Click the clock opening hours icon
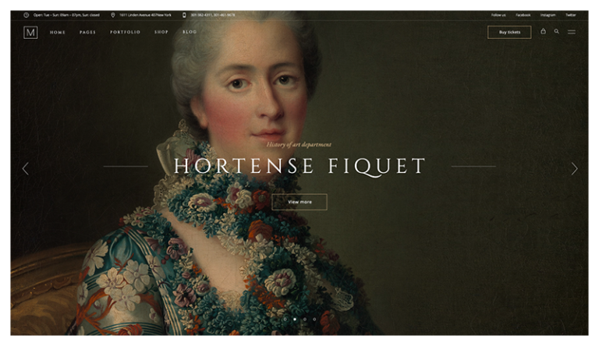 point(26,15)
